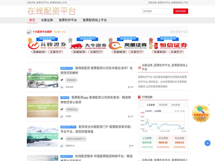Click the 深证成指 9899.82 index card
Image resolution: width=215 pixels, height=161 pixels.
[163, 142]
